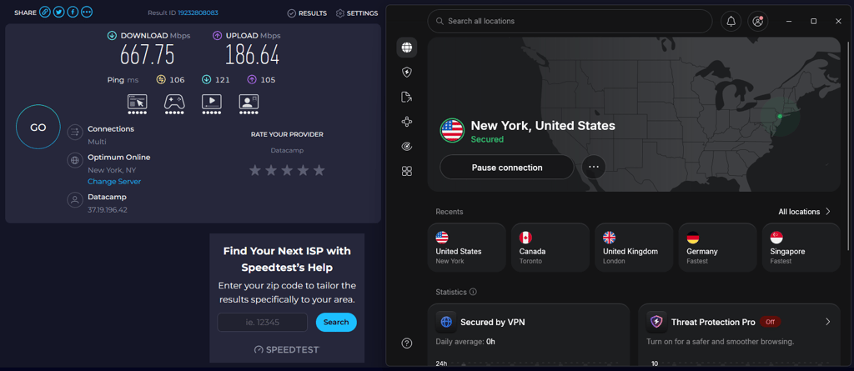This screenshot has width=854, height=371.
Task: Open Dark Web Monitor target sidebar icon
Action: (407, 146)
